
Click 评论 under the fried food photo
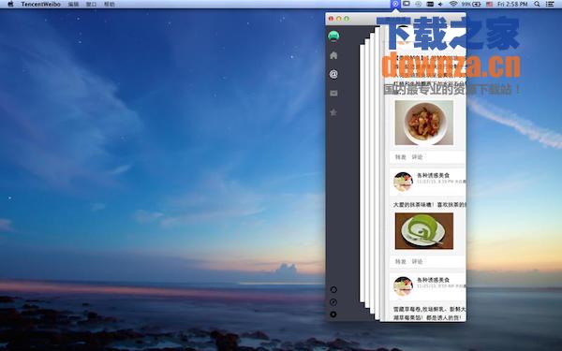pyautogui.click(x=417, y=157)
